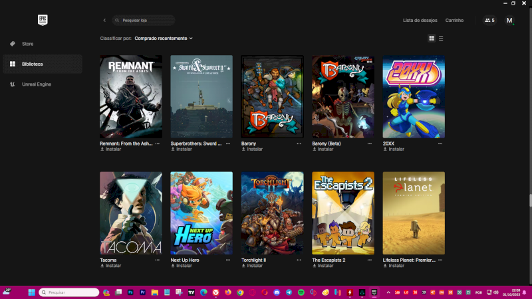Open Lifeless Planet cover art
Image resolution: width=532 pixels, height=299 pixels.
[414, 213]
